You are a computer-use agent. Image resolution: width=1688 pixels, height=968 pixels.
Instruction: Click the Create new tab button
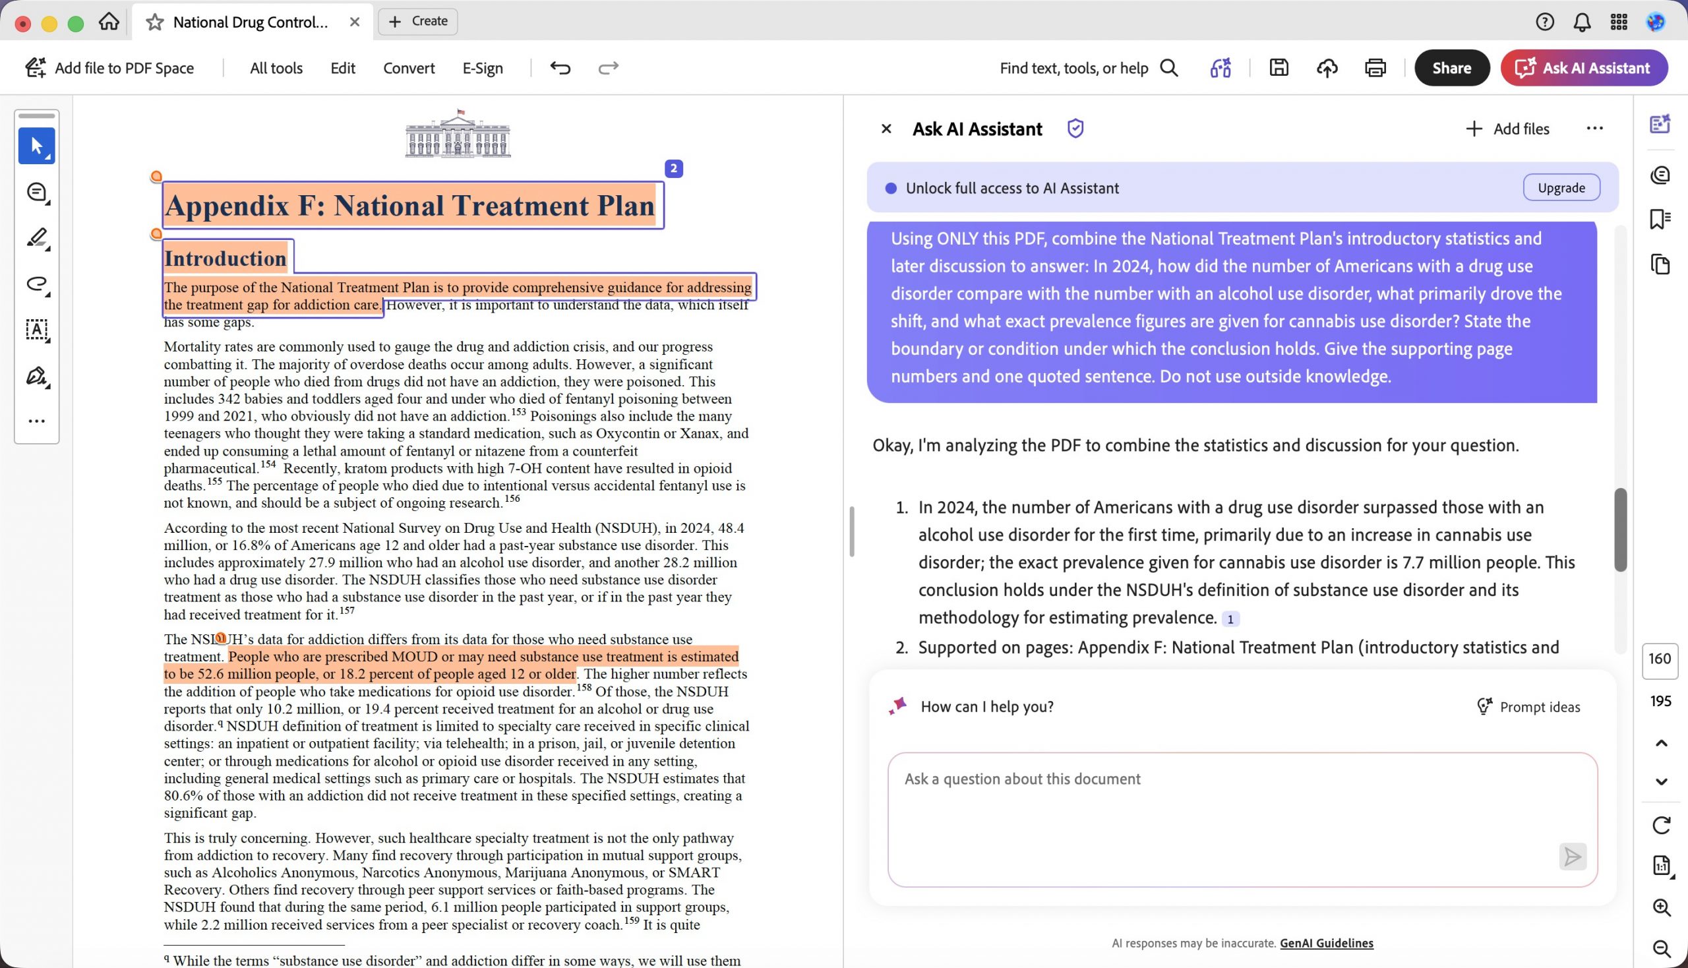[x=418, y=21]
